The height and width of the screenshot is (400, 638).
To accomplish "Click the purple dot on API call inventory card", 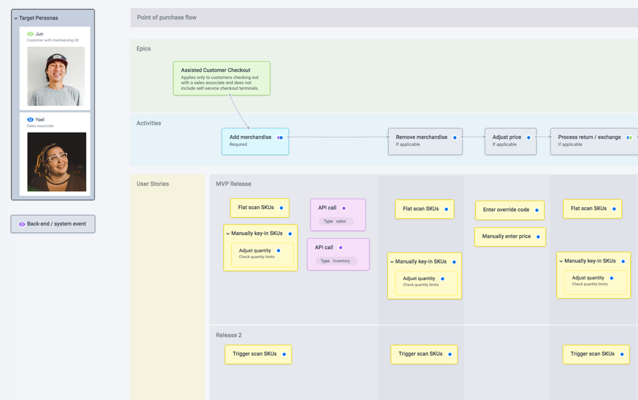I will [340, 247].
